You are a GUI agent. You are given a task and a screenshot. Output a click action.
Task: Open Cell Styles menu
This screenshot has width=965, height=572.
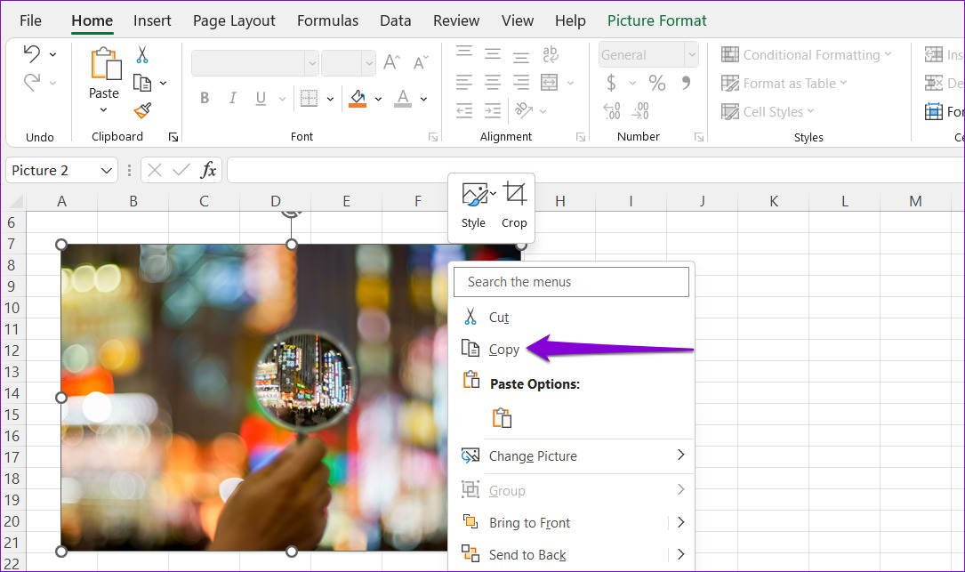click(x=768, y=111)
